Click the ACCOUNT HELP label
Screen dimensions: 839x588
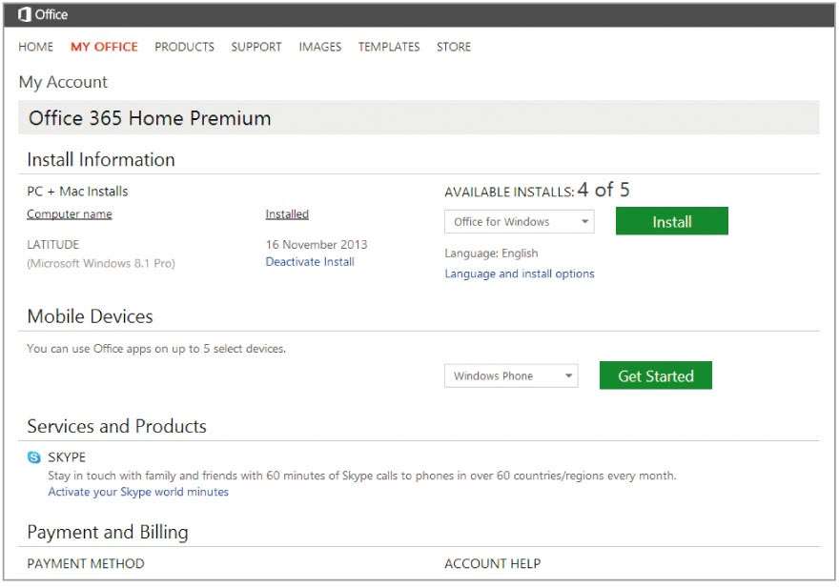tap(493, 564)
